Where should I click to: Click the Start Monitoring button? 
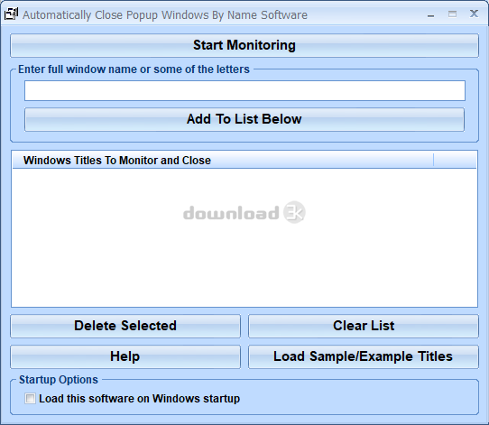[244, 45]
